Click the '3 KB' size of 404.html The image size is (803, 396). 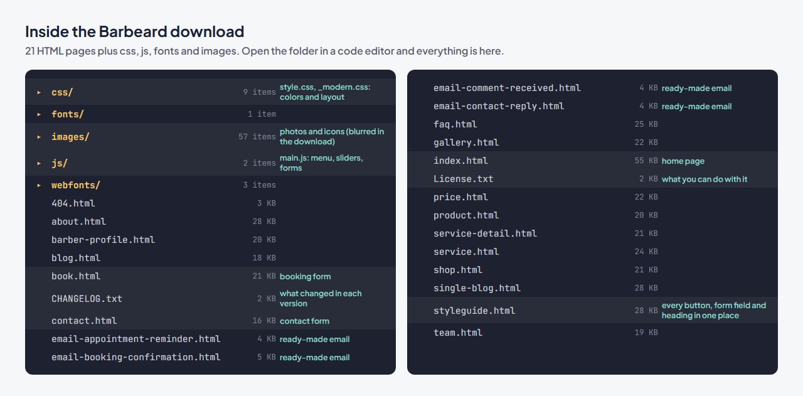click(267, 203)
